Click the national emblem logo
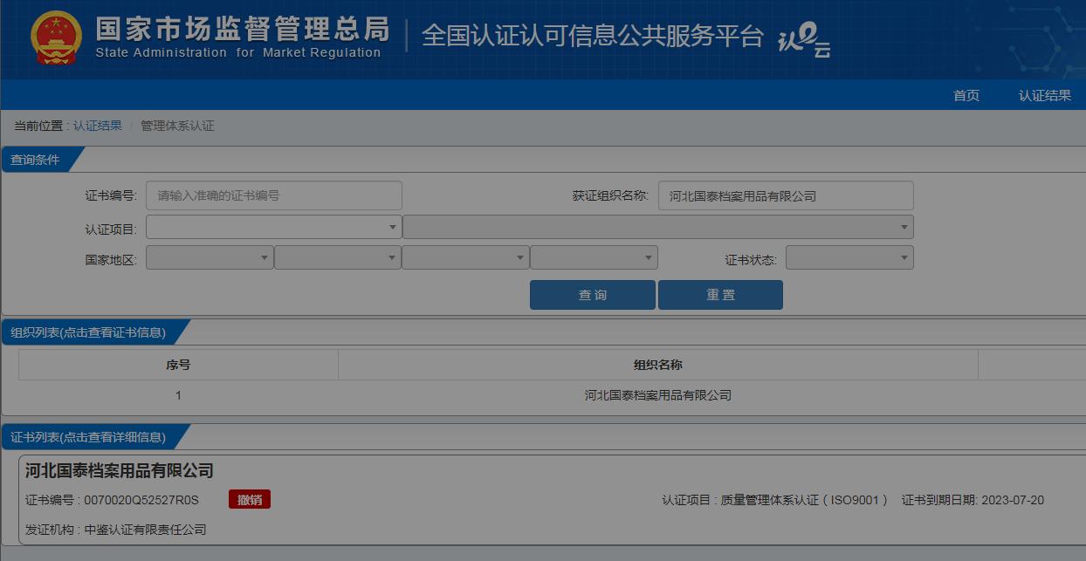The image size is (1086, 561). pos(56,38)
